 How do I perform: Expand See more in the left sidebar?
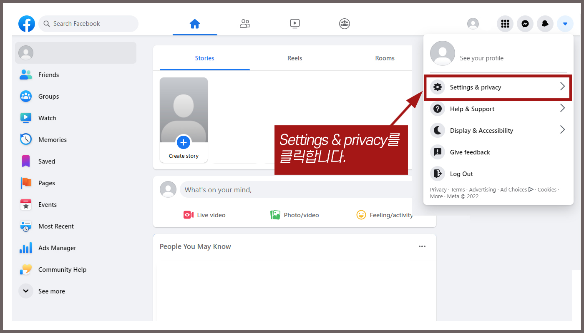coord(76,291)
